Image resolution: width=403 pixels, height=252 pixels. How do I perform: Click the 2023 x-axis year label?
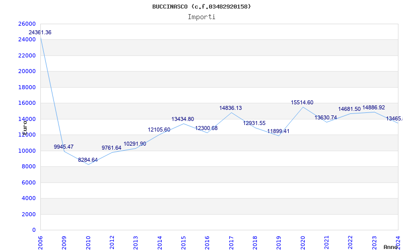point(374,242)
